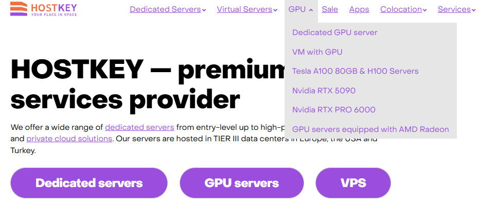Open the Services dropdown arrow
The image size is (477, 202).
[473, 10]
